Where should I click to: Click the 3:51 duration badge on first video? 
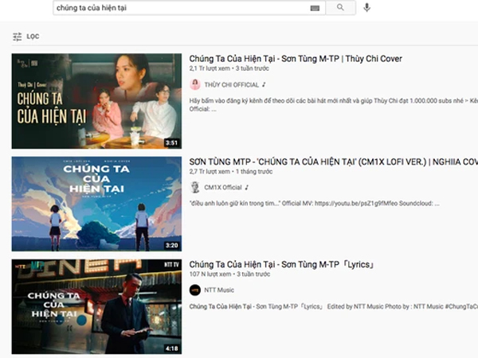click(x=170, y=142)
